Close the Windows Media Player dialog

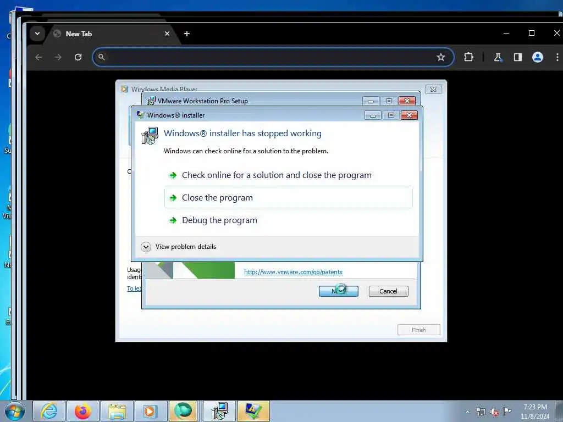[x=433, y=89]
